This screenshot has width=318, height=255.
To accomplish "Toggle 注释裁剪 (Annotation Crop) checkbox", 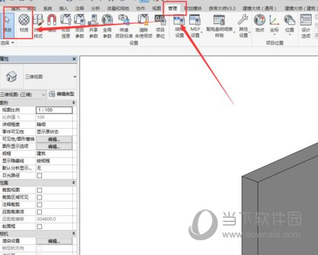I will pyautogui.click(x=39, y=205).
